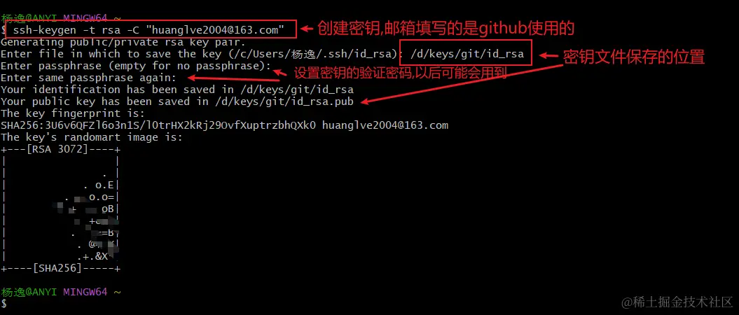Click the red arrow pointing to id_rsa path
Viewport: 739px width, 315px height.
[548, 55]
